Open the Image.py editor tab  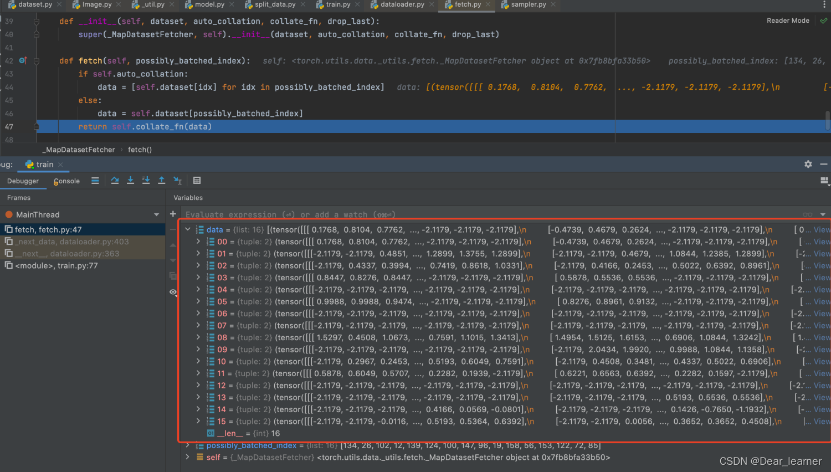pyautogui.click(x=96, y=4)
